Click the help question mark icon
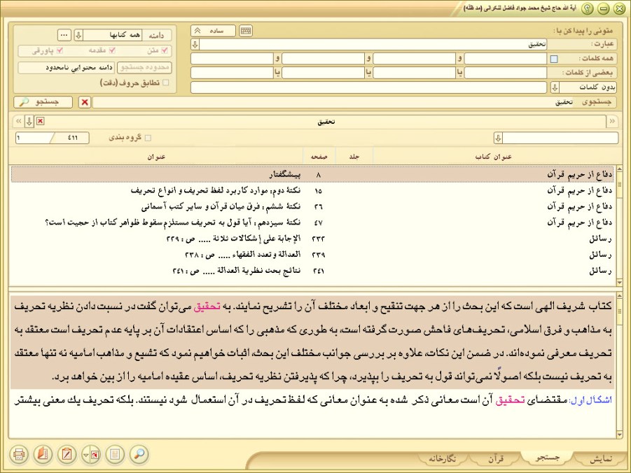 pyautogui.click(x=588, y=8)
